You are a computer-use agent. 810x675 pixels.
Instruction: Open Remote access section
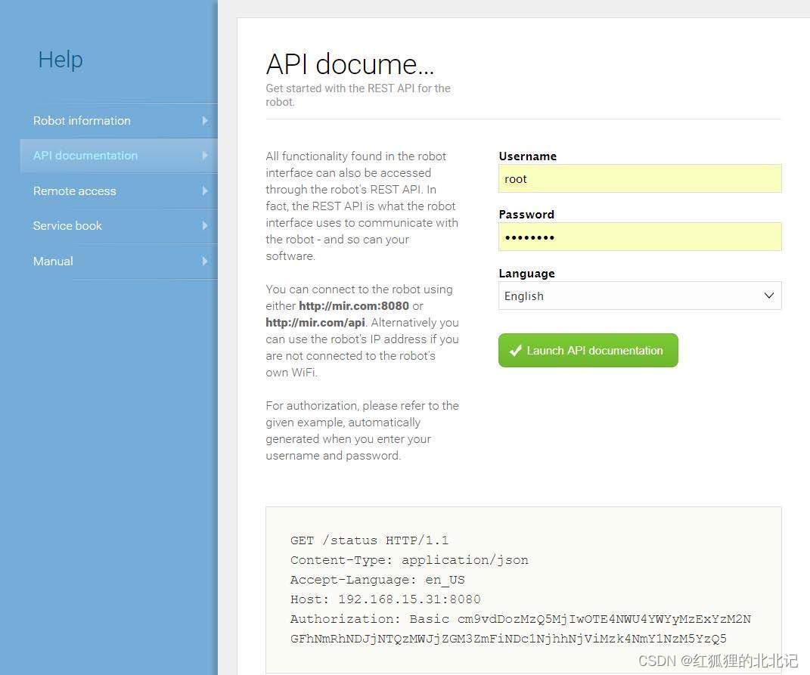point(119,191)
